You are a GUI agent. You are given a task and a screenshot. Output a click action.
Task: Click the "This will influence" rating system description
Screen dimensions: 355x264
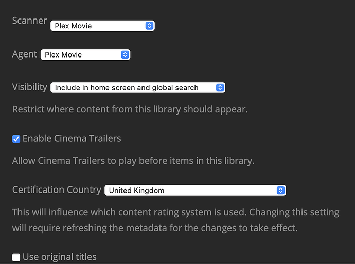tap(175, 212)
